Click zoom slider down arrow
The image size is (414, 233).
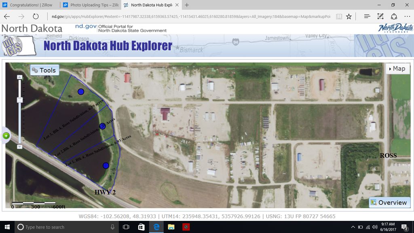pos(19,147)
